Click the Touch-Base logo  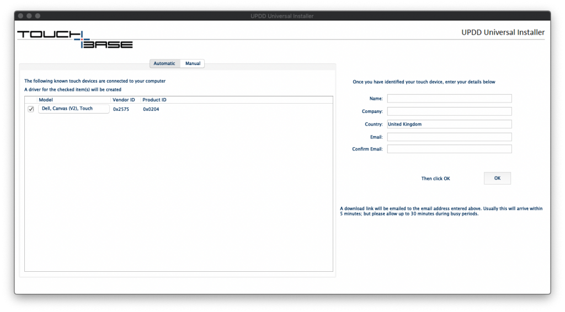[x=75, y=39]
